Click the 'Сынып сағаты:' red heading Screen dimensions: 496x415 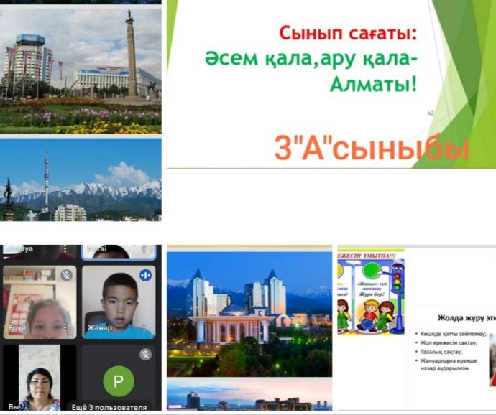click(x=348, y=33)
